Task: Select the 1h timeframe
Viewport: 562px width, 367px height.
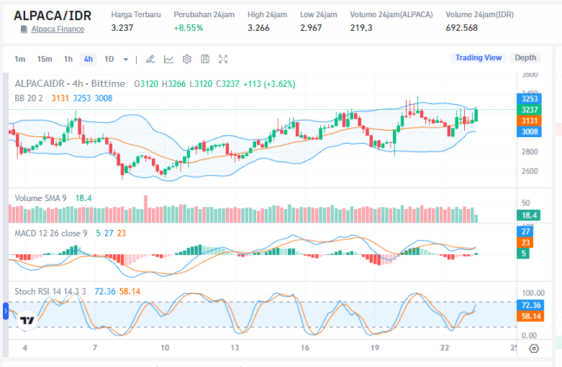Action: pos(68,59)
